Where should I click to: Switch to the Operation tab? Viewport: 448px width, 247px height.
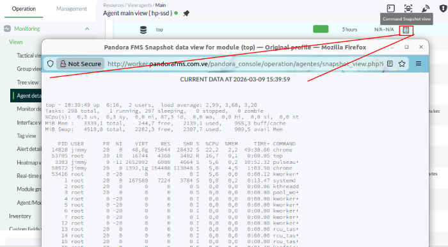click(24, 9)
